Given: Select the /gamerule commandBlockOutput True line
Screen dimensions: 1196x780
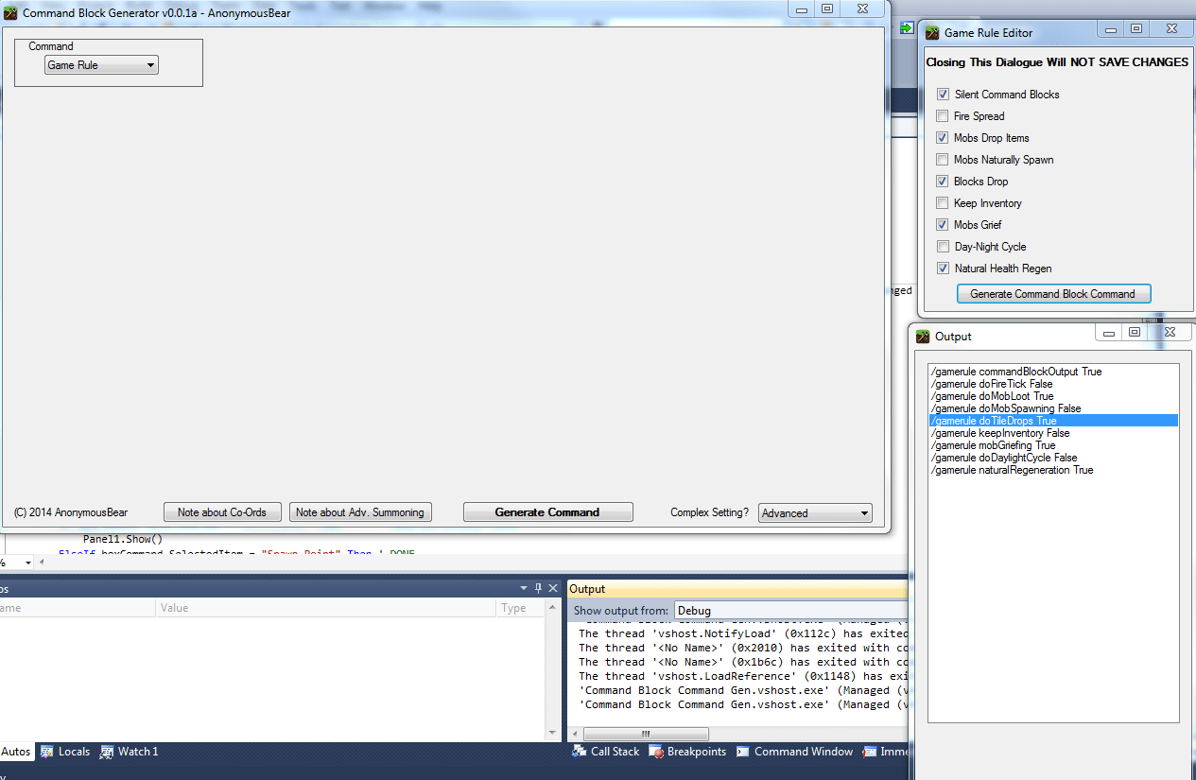Looking at the screenshot, I should [1053, 372].
